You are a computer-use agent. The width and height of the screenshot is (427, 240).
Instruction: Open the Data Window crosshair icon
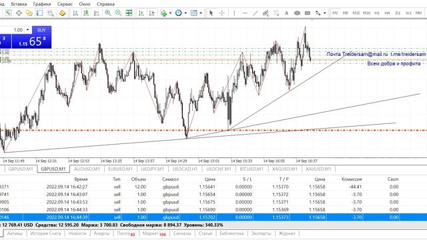point(19,13)
